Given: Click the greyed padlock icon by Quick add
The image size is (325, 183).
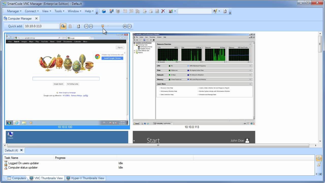Looking at the screenshot, I should coord(70,26).
